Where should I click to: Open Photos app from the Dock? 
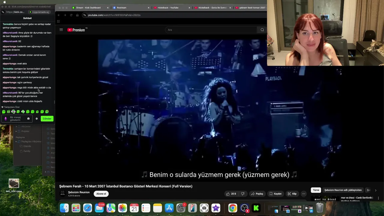pyautogui.click(x=122, y=208)
